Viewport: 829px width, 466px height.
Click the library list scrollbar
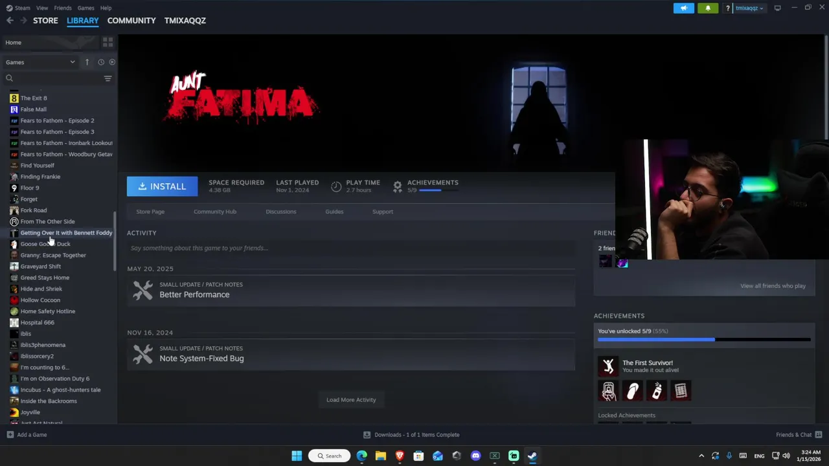[x=115, y=241]
